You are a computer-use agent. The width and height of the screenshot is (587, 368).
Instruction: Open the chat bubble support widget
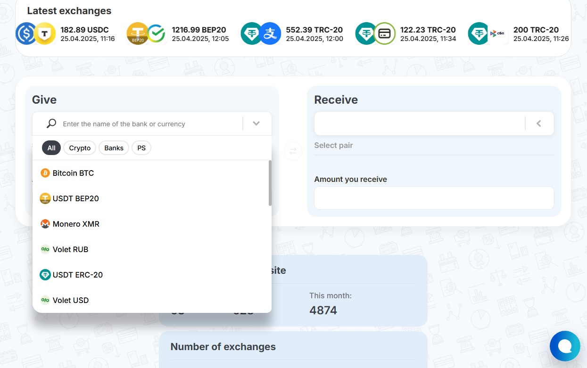pyautogui.click(x=565, y=346)
